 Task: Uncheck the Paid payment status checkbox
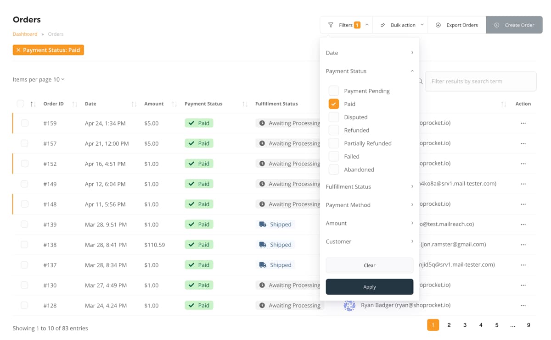pyautogui.click(x=334, y=104)
